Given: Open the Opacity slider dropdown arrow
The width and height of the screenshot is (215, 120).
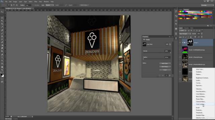Looking at the screenshot, I should (202, 34).
